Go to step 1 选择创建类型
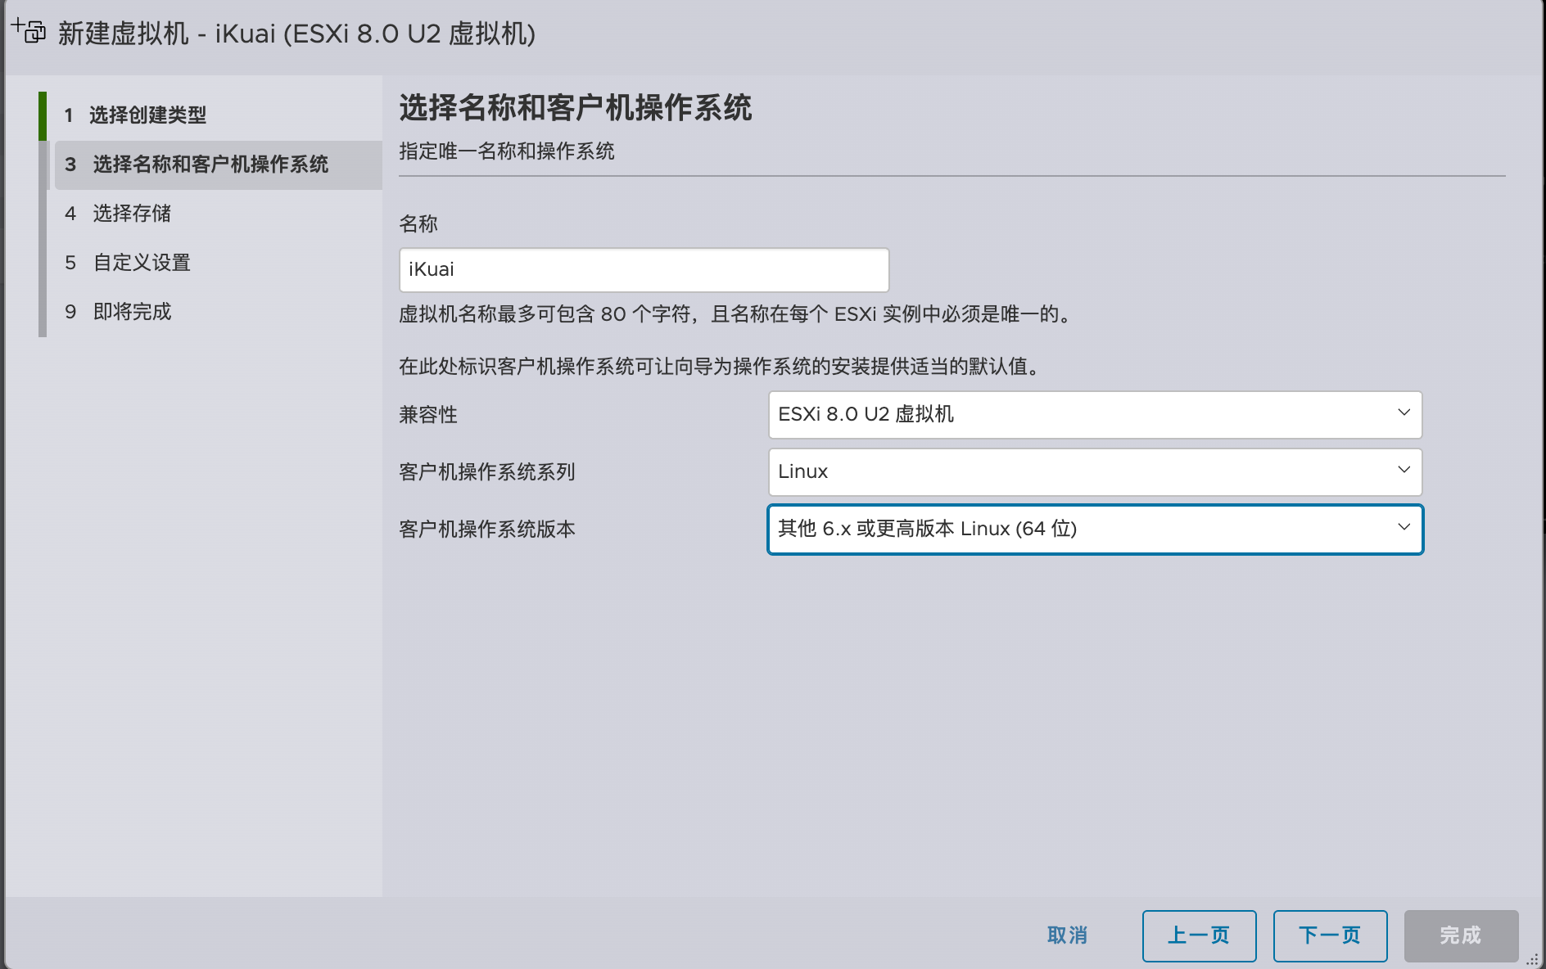 click(147, 115)
